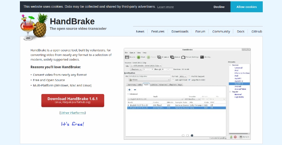Click the '1 encode(s) pending' status text

point(217,138)
